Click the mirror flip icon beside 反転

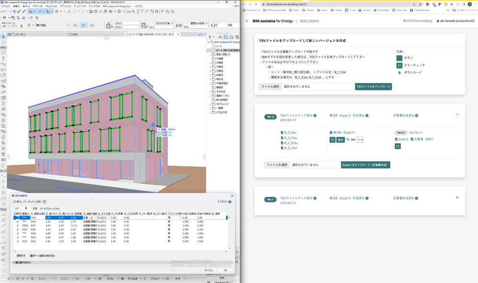coord(214,25)
